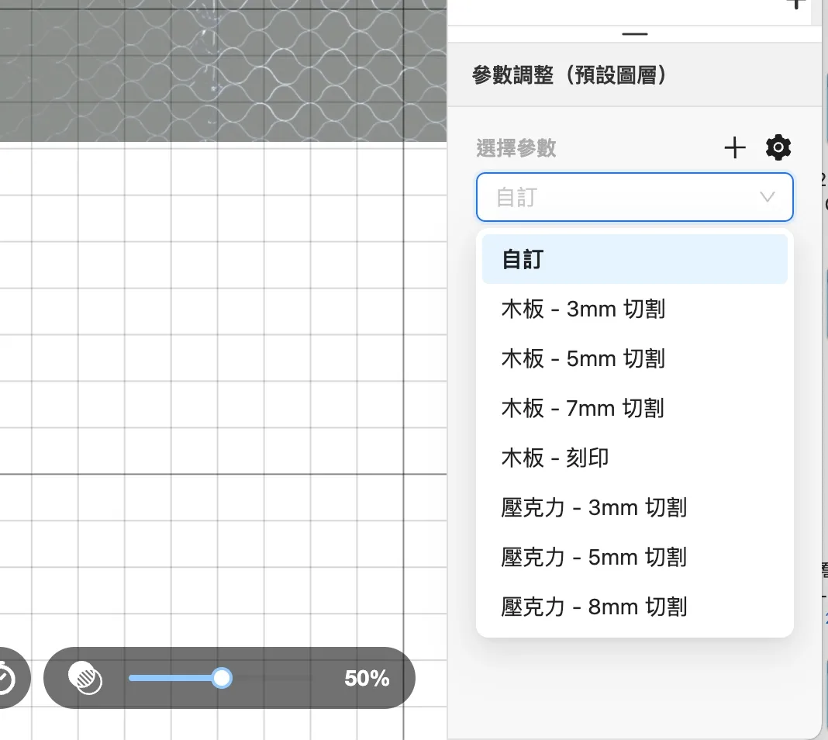Select 壓克力 - 8mm 切割 preset
The width and height of the screenshot is (828, 740).
point(594,607)
